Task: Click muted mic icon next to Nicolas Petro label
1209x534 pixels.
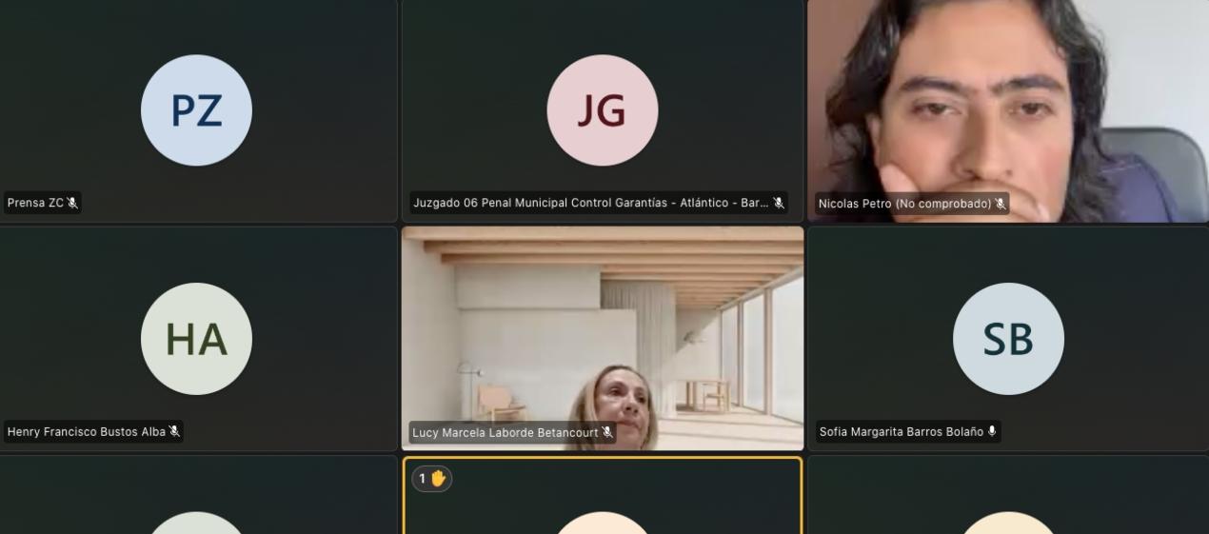Action: (1001, 204)
